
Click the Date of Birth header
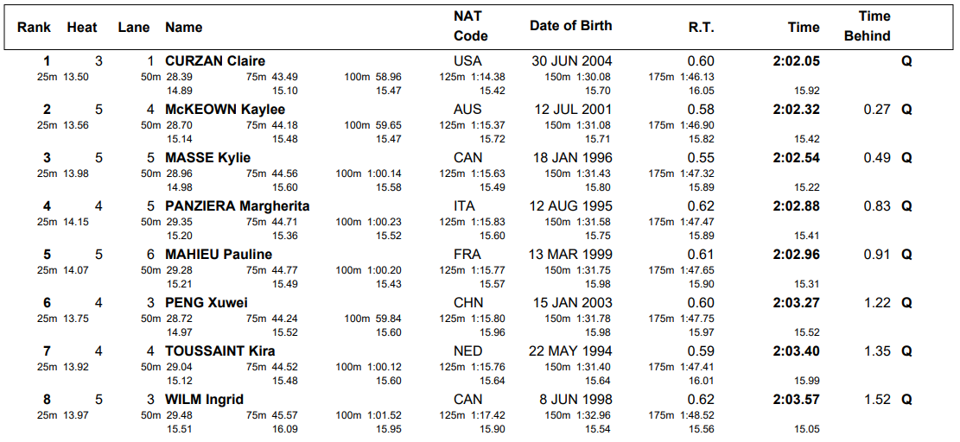click(x=570, y=26)
